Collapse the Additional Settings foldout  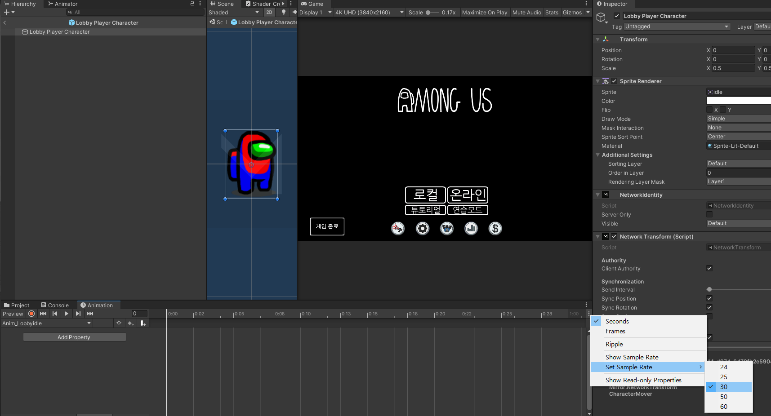pos(598,155)
